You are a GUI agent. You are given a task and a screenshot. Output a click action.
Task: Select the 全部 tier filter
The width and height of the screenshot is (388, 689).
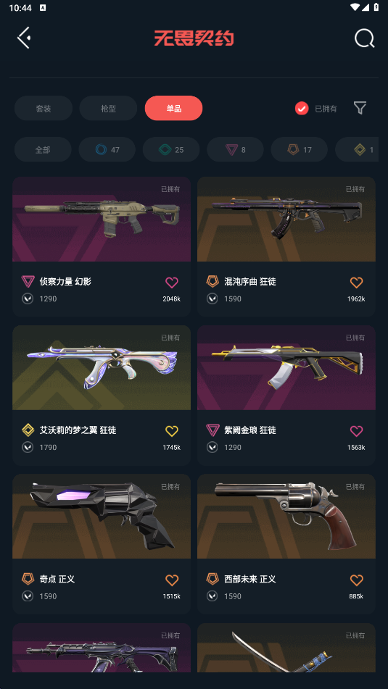(43, 149)
